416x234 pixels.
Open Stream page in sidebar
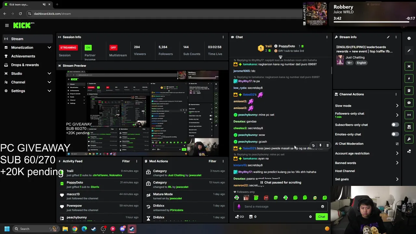click(27, 39)
